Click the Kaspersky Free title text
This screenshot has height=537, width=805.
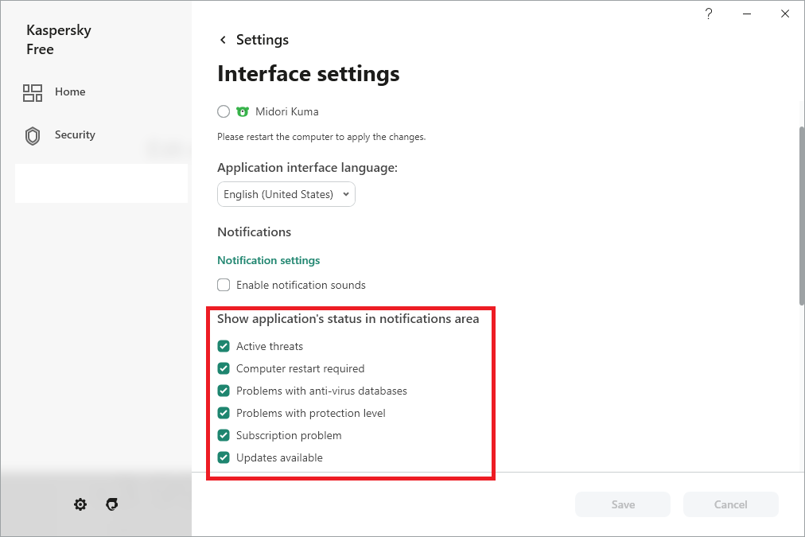59,40
